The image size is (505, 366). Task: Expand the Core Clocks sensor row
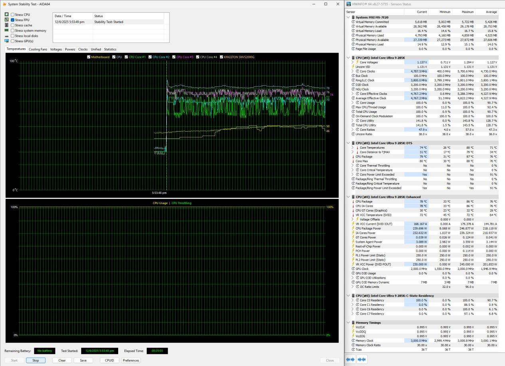coord(353,71)
